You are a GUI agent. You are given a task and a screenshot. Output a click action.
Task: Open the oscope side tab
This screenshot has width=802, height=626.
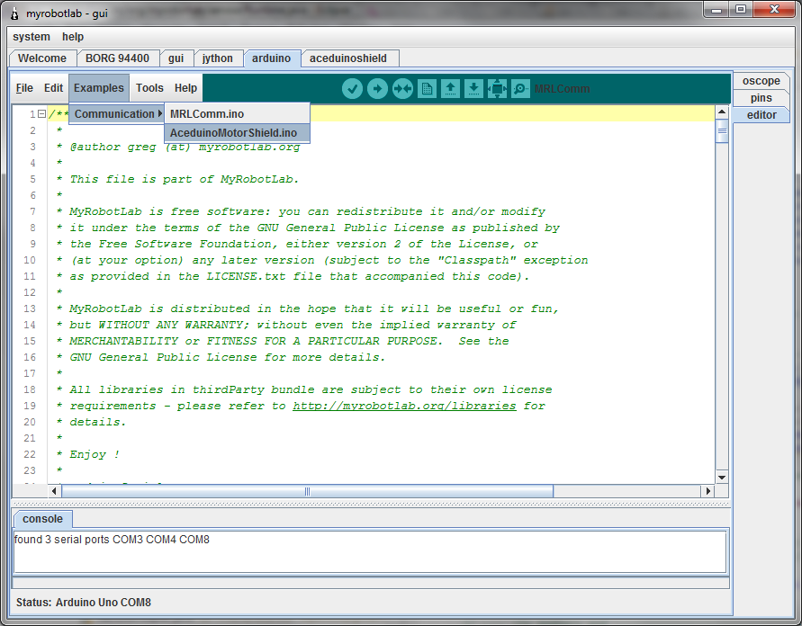point(761,81)
